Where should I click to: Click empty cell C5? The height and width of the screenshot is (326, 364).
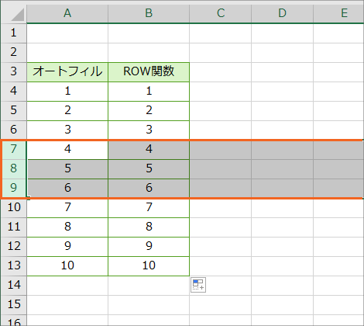221,111
